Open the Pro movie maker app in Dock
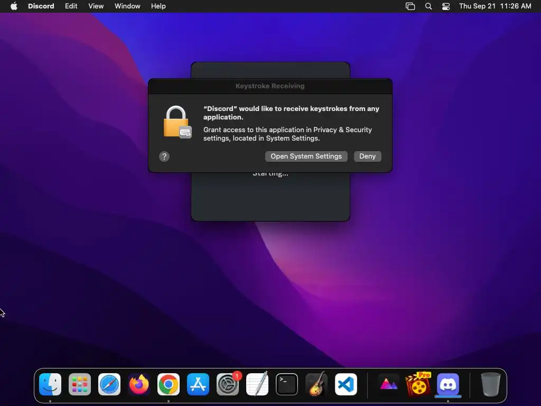The width and height of the screenshot is (541, 406). [x=418, y=384]
